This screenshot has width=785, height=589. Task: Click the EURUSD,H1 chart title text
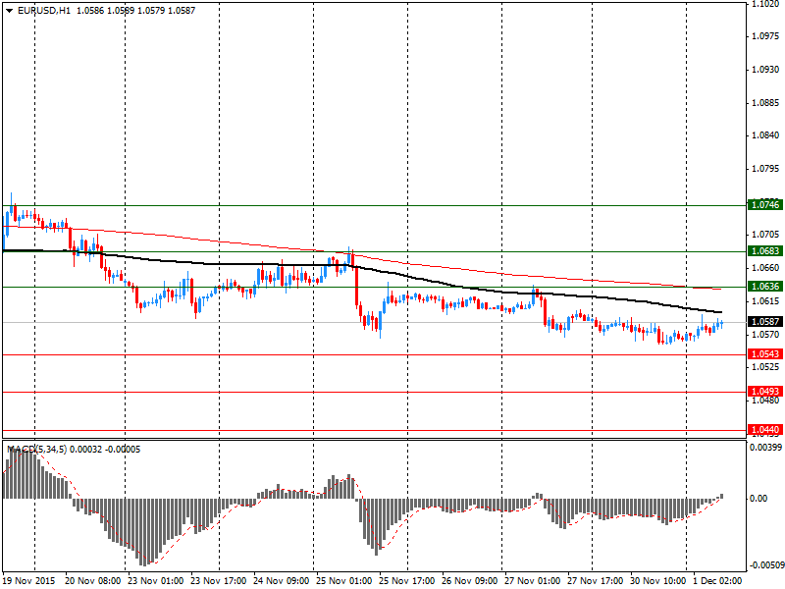tap(43, 11)
